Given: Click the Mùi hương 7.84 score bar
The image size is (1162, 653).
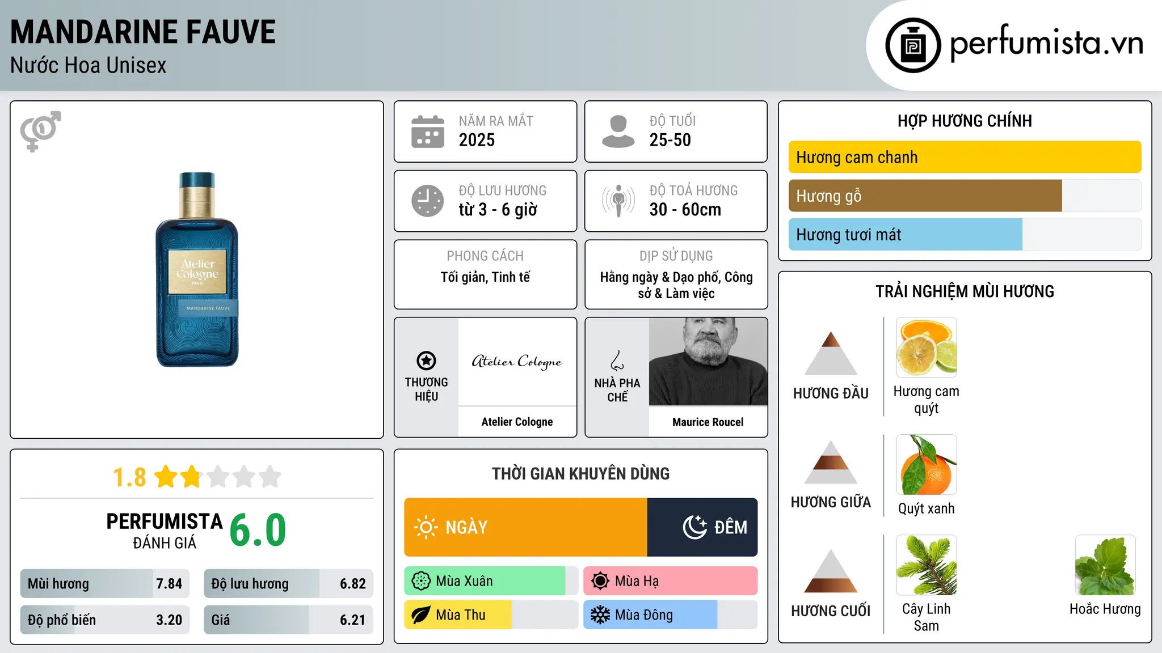Looking at the screenshot, I should coord(104,583).
